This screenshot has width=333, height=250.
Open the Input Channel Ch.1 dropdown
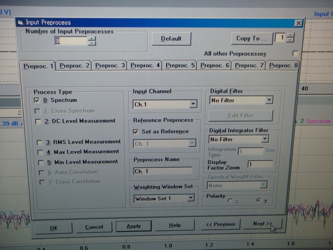[x=194, y=104]
